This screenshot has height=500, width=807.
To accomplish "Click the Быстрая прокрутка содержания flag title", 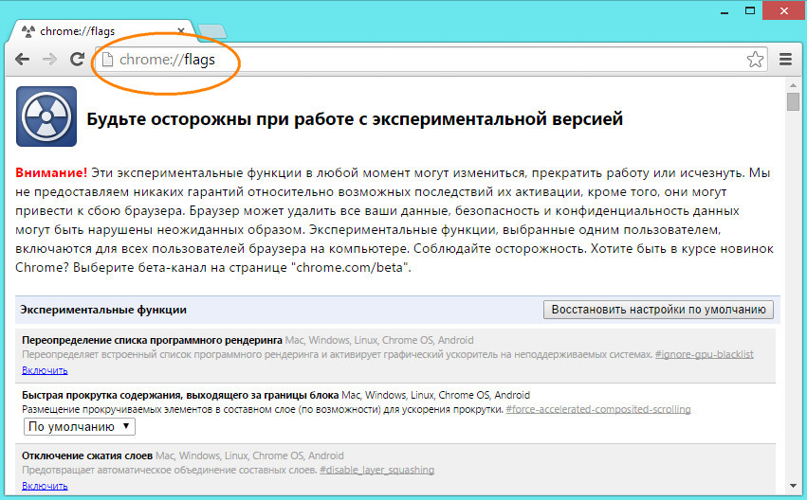I will 180,395.
